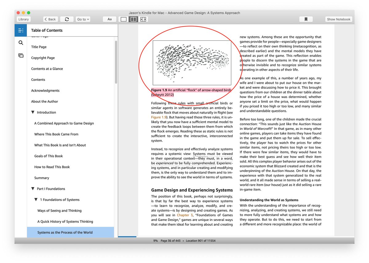Open Ways of Seeing and Thinking
369x263 pixels.
tap(59, 211)
